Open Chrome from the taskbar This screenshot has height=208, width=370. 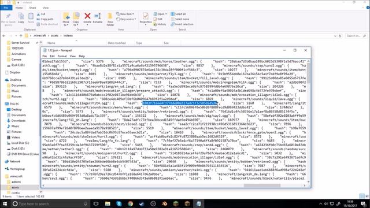click(130, 204)
